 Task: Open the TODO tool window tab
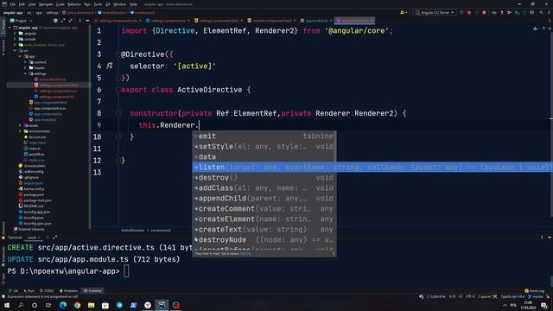coord(47,291)
